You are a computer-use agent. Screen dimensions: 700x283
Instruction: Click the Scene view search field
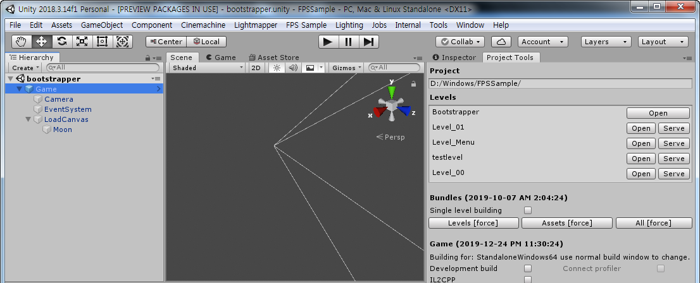coord(394,68)
